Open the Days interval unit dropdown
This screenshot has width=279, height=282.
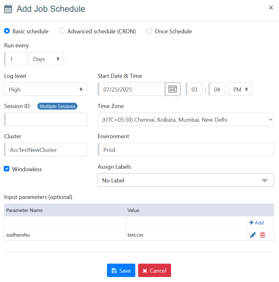coord(46,59)
